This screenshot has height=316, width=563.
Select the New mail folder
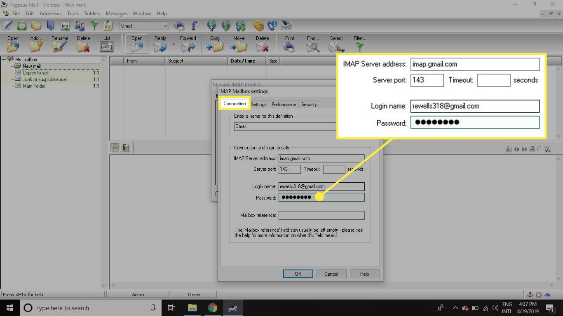pyautogui.click(x=31, y=66)
